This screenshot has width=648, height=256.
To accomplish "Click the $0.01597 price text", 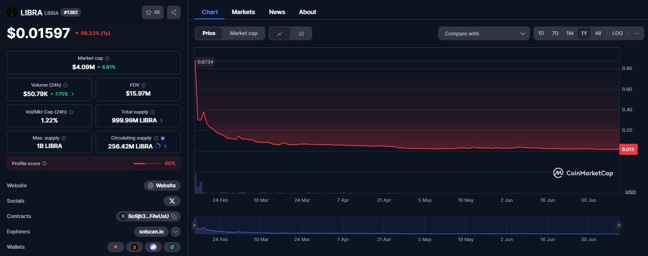I will pyautogui.click(x=38, y=33).
